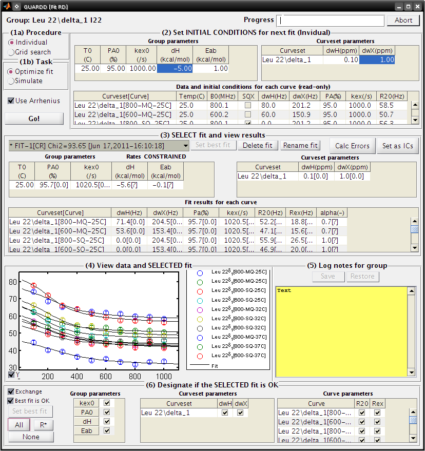Select 800-SQ-25C row in fit results table

(178, 241)
